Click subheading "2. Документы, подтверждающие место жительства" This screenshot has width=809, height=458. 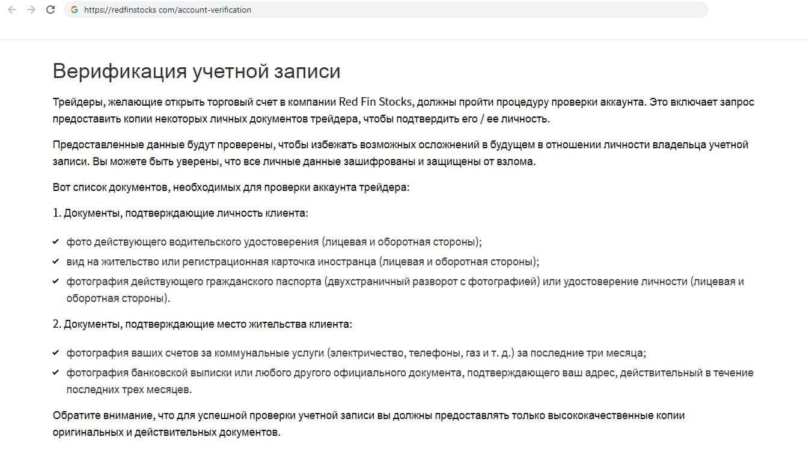(202, 324)
